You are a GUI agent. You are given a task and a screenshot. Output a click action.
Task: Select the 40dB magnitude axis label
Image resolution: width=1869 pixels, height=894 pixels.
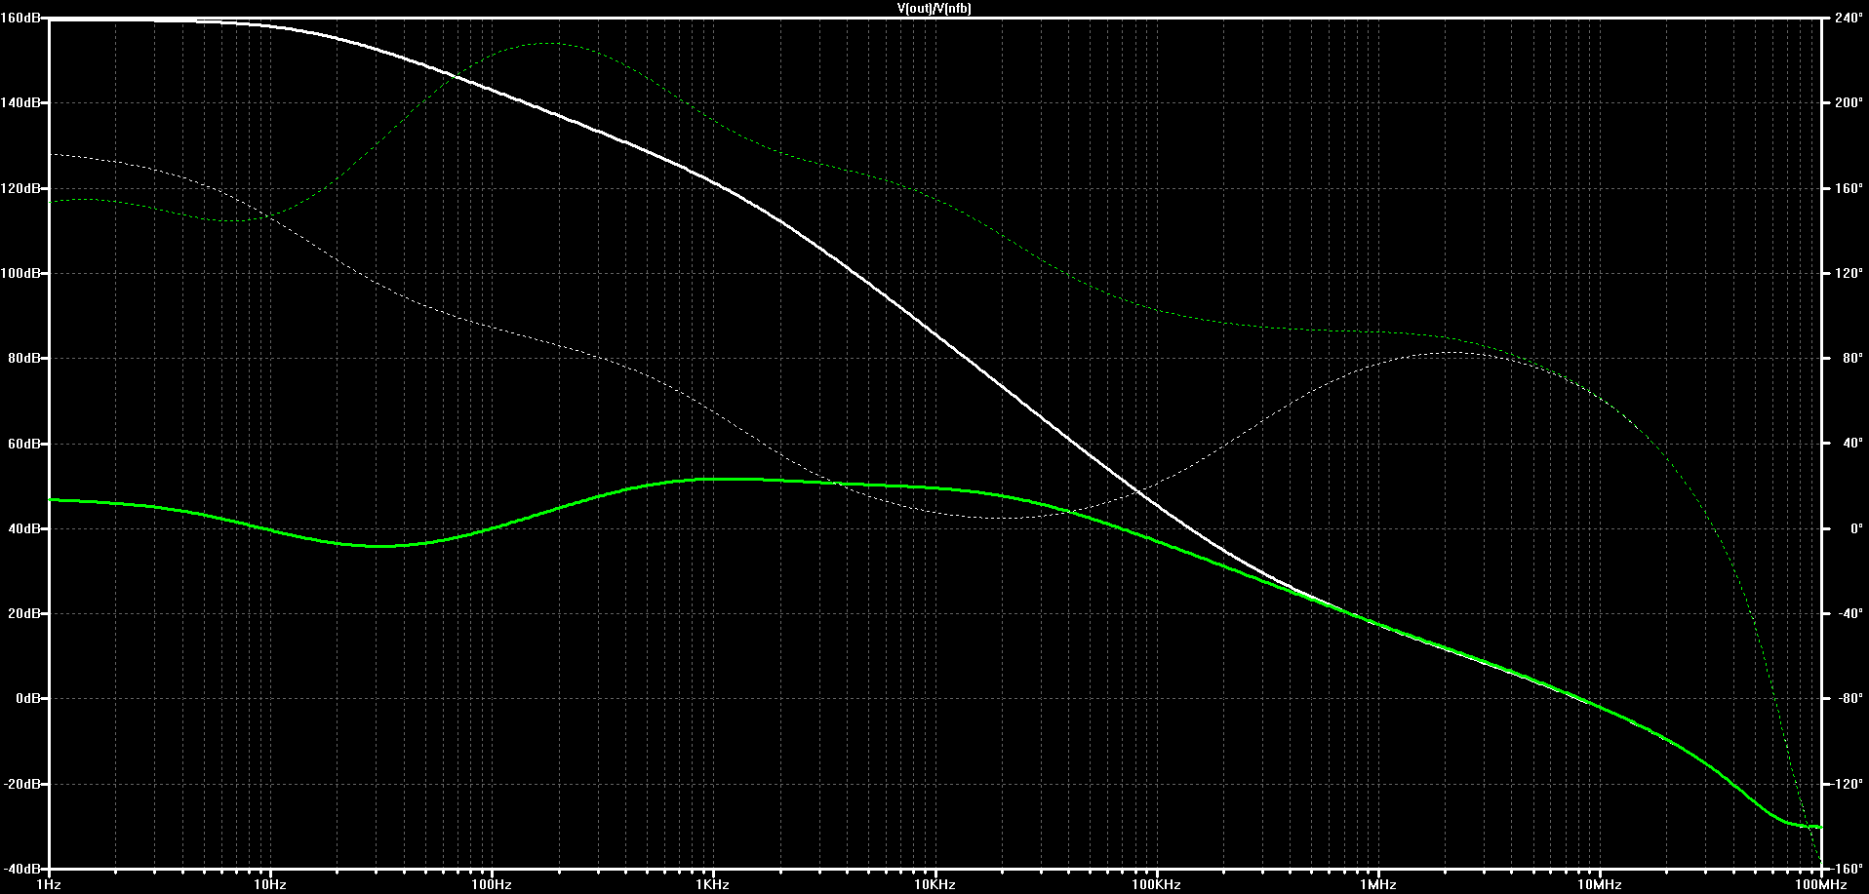click(x=24, y=528)
